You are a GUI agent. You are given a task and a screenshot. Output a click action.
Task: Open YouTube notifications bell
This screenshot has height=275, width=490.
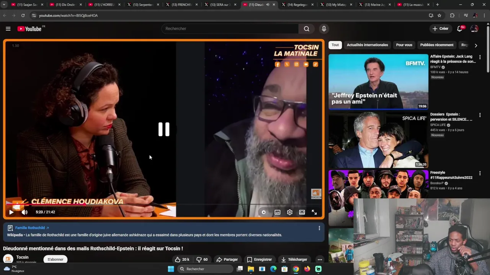pyautogui.click(x=460, y=29)
